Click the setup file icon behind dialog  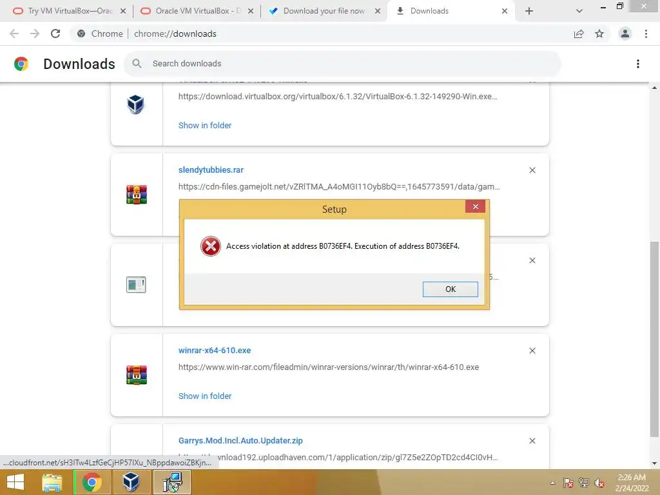click(x=136, y=284)
